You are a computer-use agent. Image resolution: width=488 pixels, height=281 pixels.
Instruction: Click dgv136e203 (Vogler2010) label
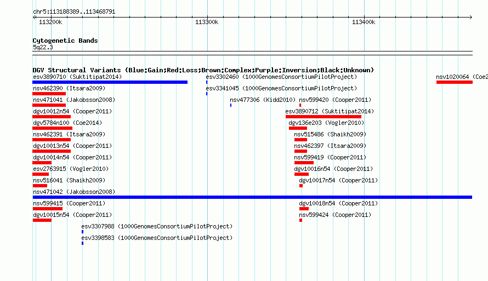click(326, 123)
